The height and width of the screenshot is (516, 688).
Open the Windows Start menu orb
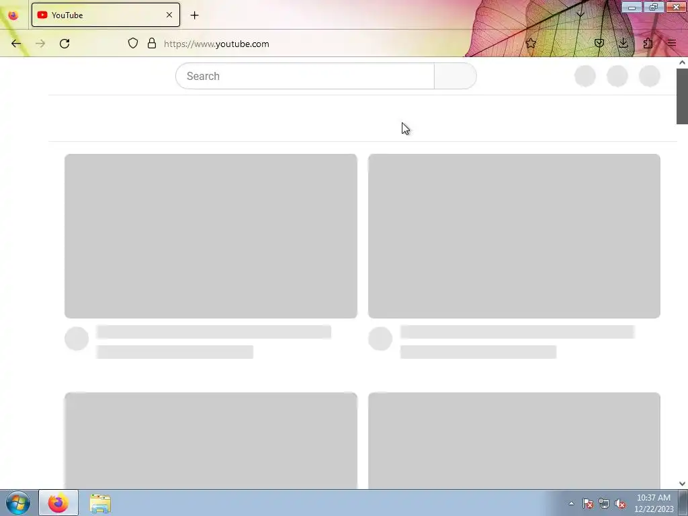[x=18, y=503]
